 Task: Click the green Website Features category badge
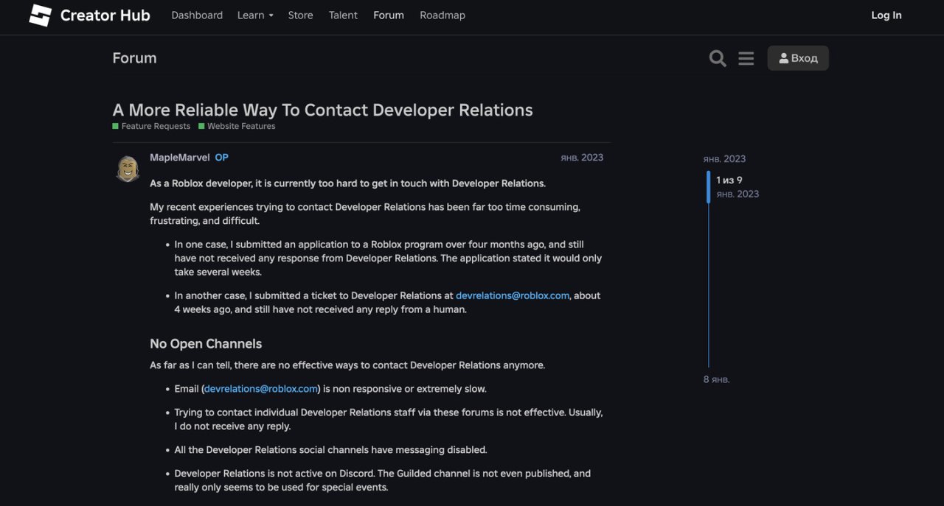tap(237, 127)
